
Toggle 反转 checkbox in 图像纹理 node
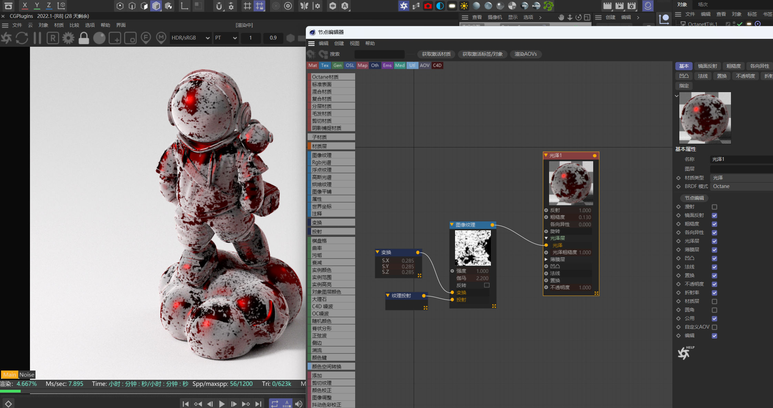coord(487,285)
